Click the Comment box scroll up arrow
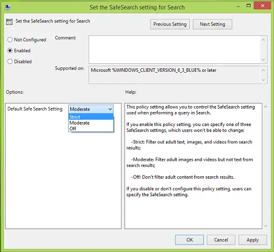Screen dimensions: 274x252 click(264, 40)
